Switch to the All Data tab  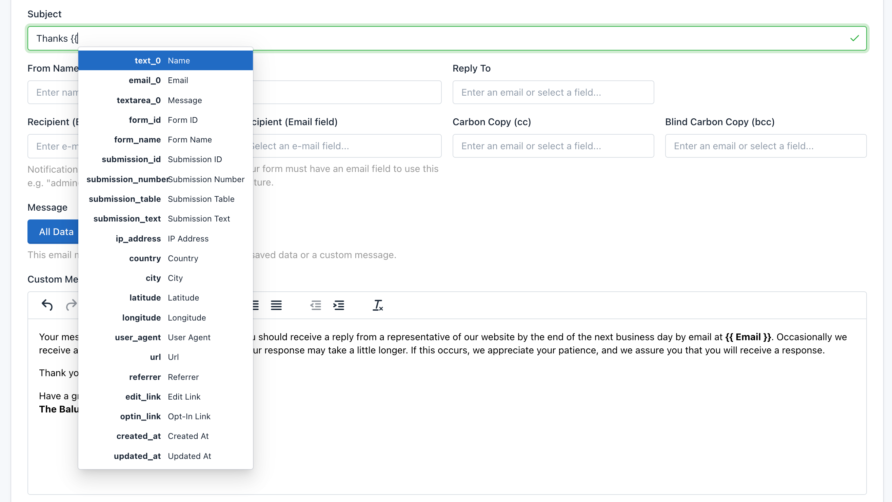(56, 231)
